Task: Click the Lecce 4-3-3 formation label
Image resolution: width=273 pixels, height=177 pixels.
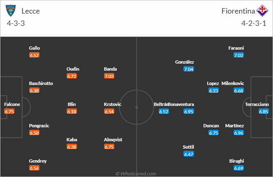Action: (16, 23)
